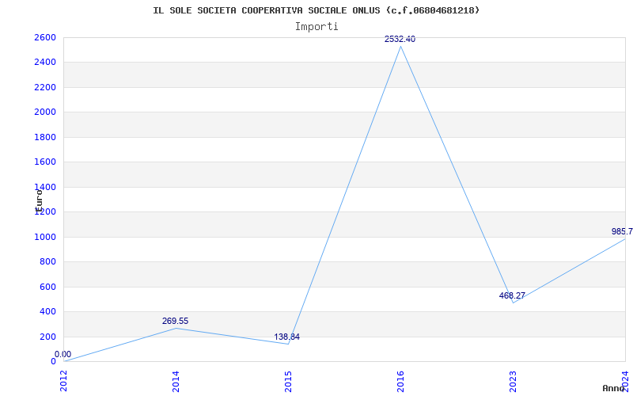Viewport: 633px width, 396px height.
Task: Click the Anno x-axis title
Action: pos(614,388)
